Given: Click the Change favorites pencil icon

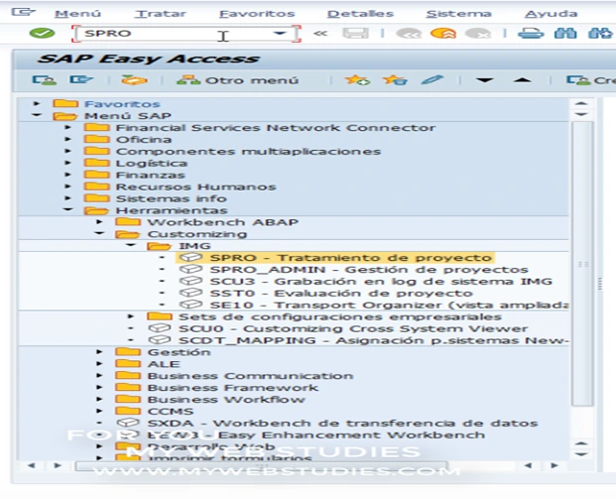Looking at the screenshot, I should (x=432, y=80).
